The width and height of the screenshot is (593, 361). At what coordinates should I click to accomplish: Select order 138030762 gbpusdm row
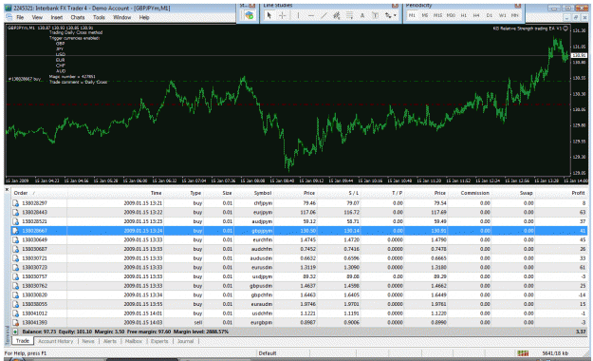299,286
